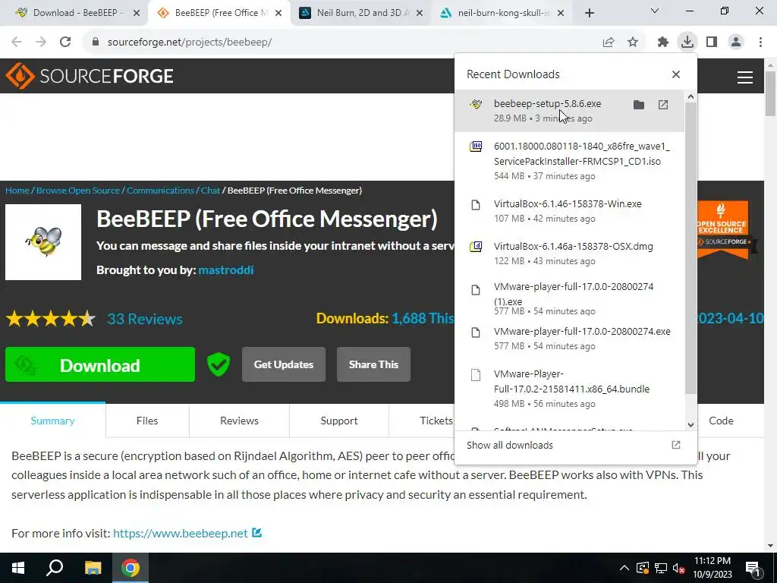Close the BeeBEEP (Free Office M tab
The width and height of the screenshot is (777, 583).
click(x=278, y=13)
